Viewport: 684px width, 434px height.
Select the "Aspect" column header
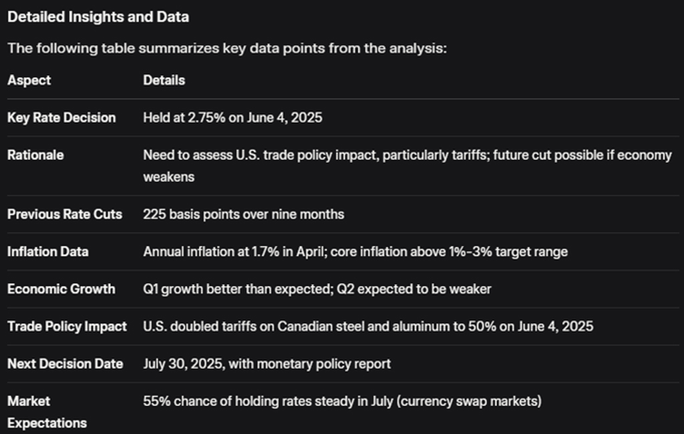[x=29, y=80]
